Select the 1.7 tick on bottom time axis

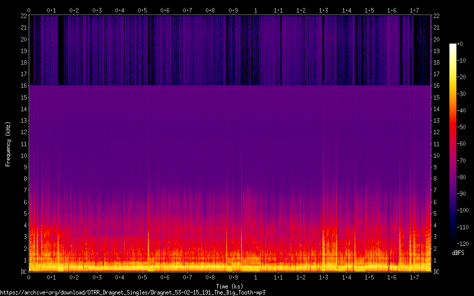[415, 277]
